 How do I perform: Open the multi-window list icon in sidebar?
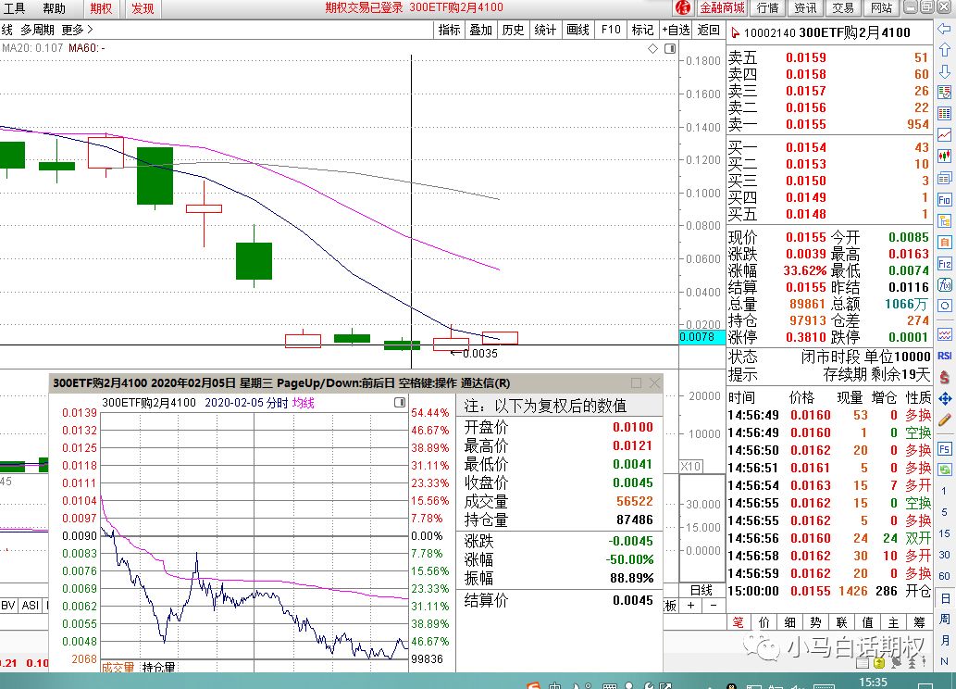944,178
